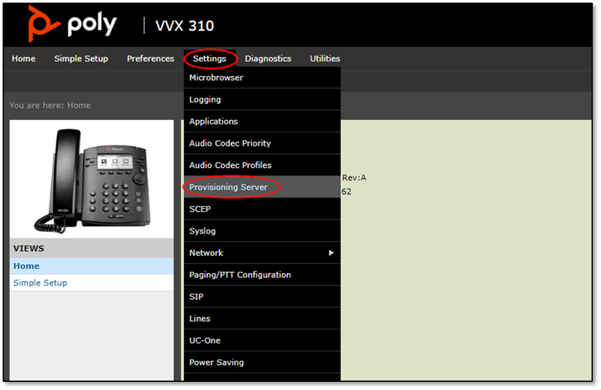The height and width of the screenshot is (390, 601).
Task: Open the Preferences menu
Action: (x=150, y=59)
